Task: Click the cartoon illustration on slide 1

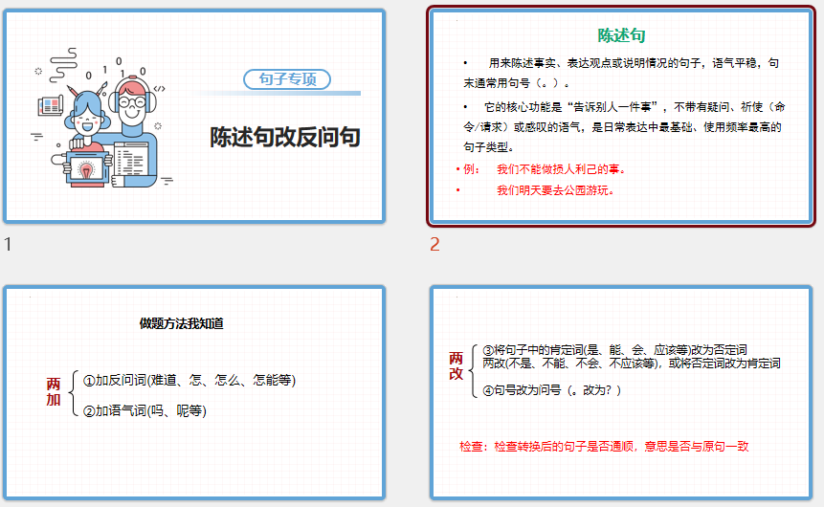Action: pyautogui.click(x=102, y=118)
